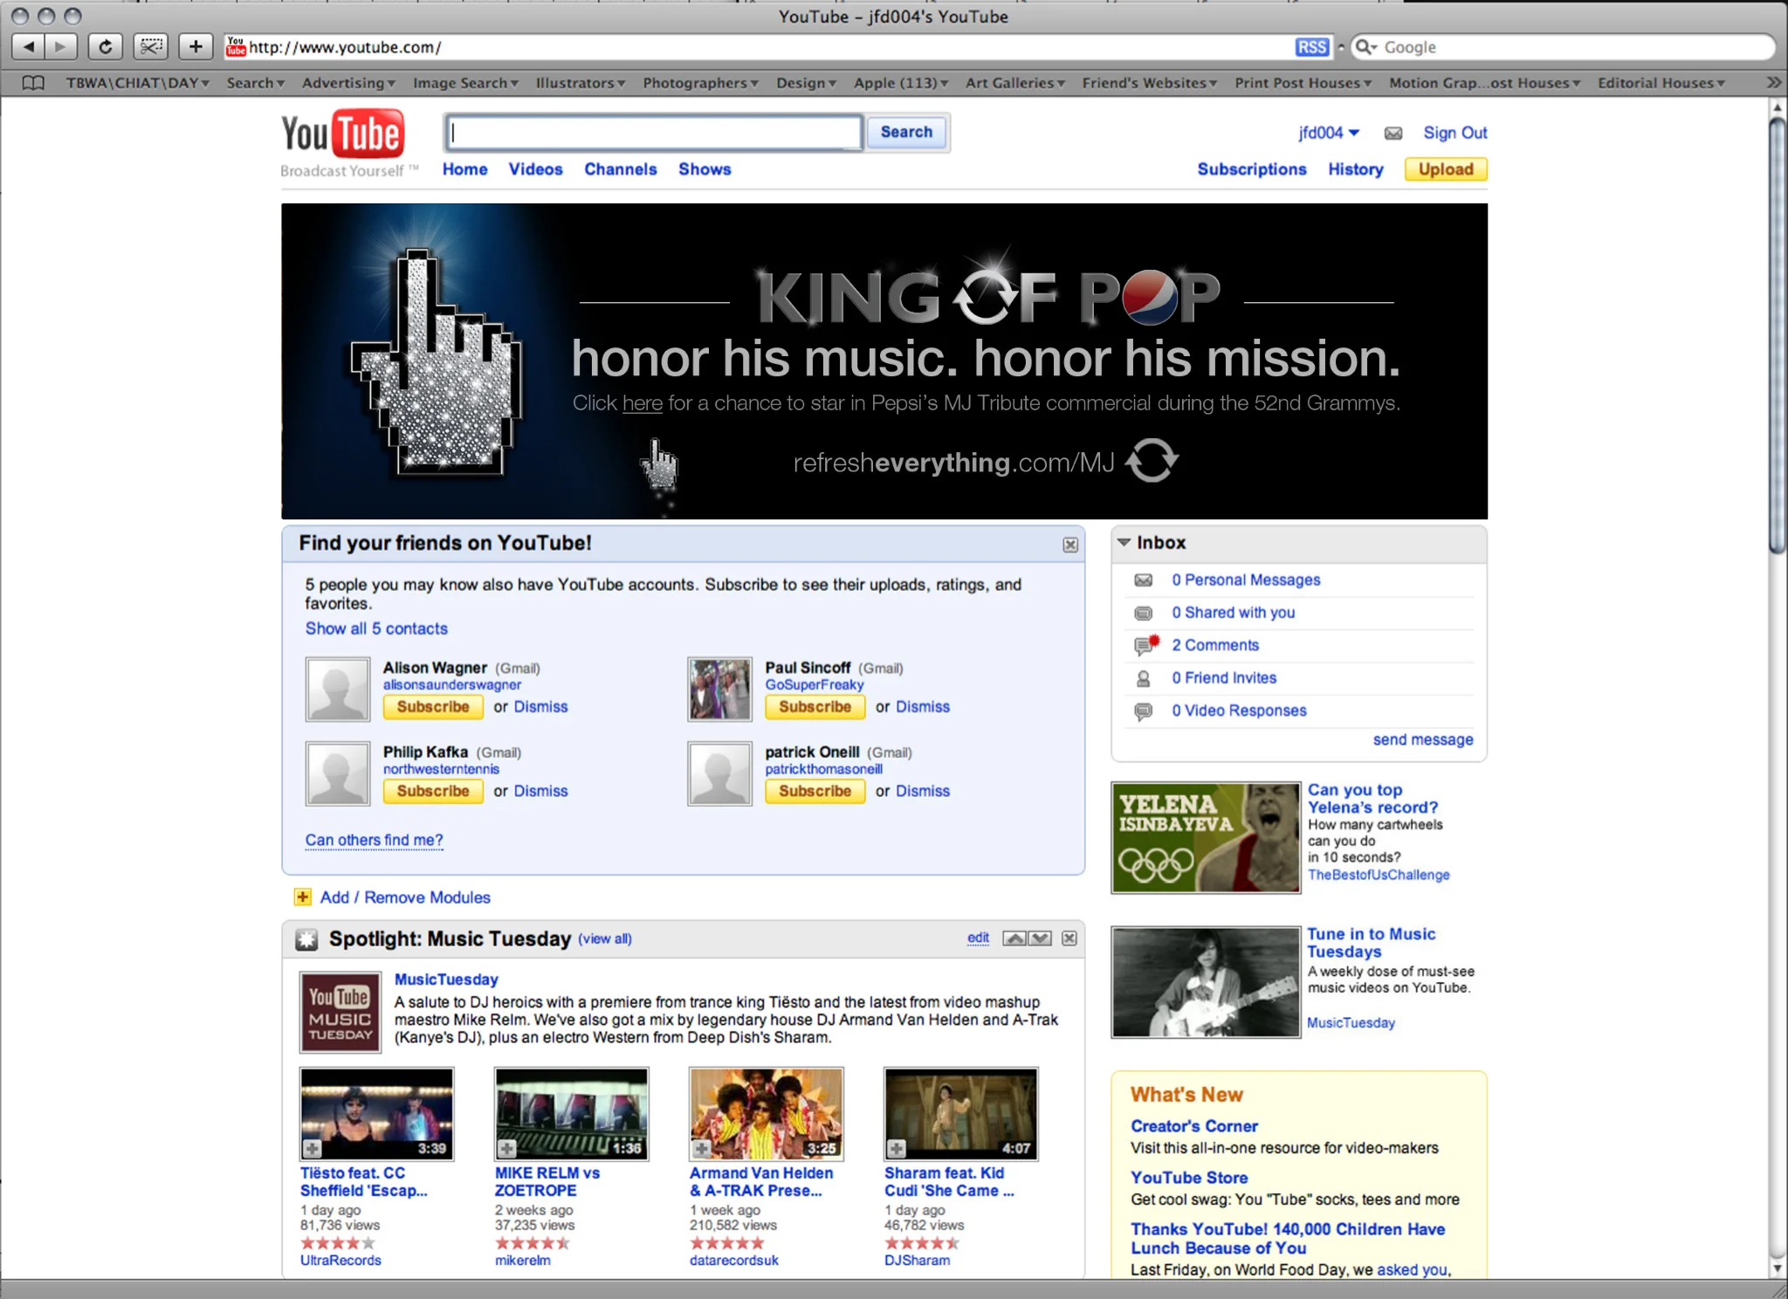Click the page scroll up arrow
This screenshot has height=1299, width=1788.
click(1778, 107)
